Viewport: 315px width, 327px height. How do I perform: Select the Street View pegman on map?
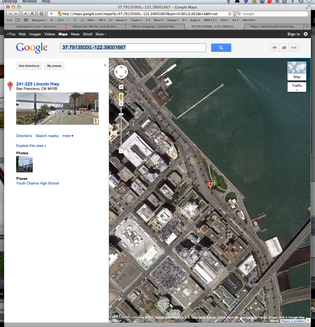tap(121, 96)
